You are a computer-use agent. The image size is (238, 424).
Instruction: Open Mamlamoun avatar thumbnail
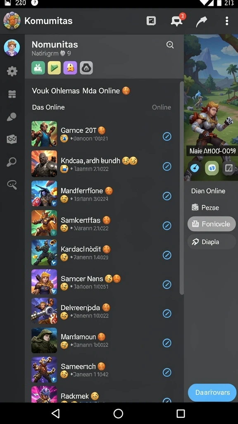click(x=44, y=340)
